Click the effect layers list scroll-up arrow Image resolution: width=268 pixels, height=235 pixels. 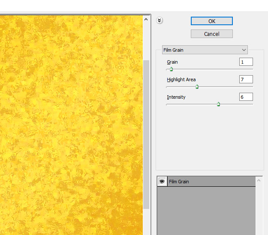click(x=259, y=181)
